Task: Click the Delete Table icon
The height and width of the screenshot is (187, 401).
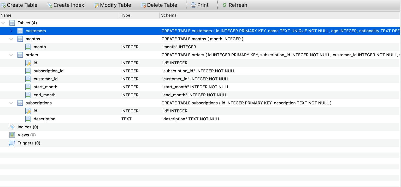Action: [x=143, y=5]
